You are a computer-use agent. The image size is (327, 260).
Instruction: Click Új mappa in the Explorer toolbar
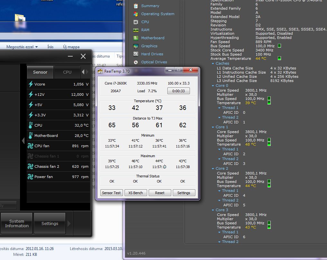pos(71,47)
